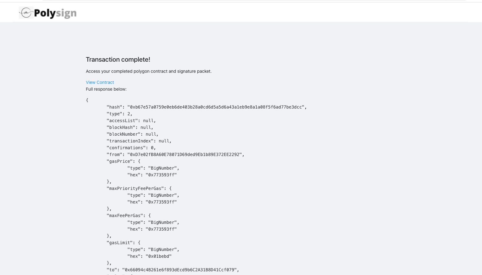Click the '"confirmations": 0,' line
482x275 pixels.
click(131, 148)
